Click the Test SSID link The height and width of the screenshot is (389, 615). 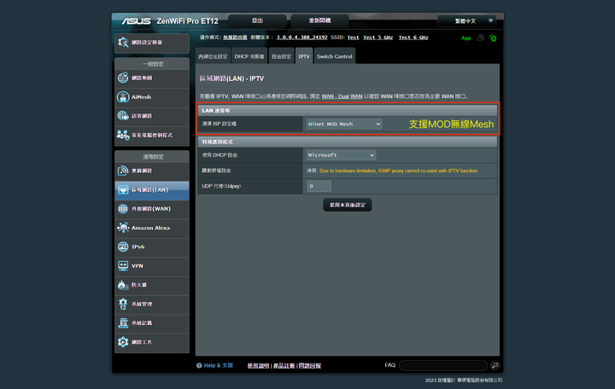point(353,38)
